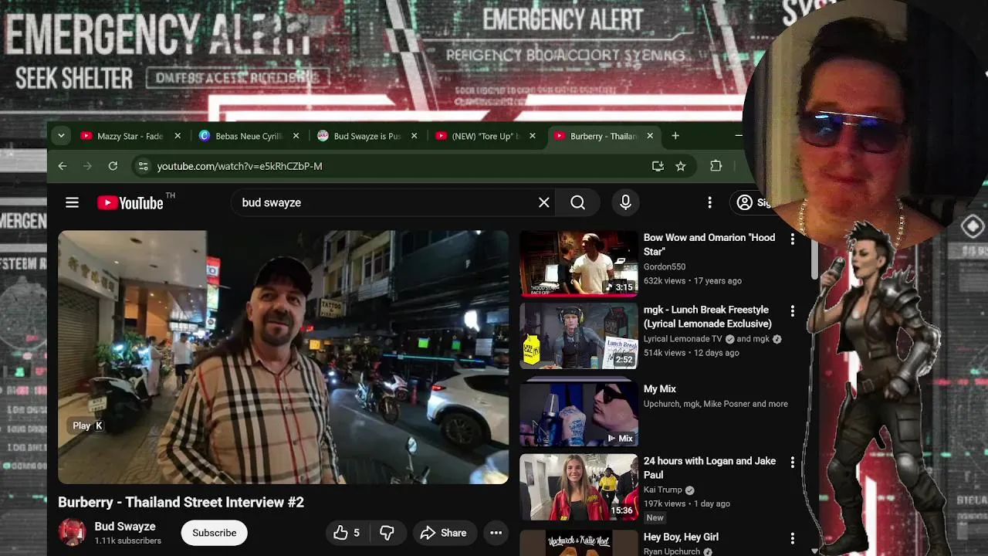Click the Sign in button

point(753,202)
